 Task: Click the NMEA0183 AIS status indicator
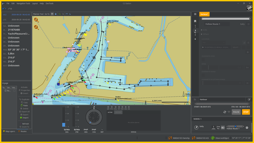point(200,138)
